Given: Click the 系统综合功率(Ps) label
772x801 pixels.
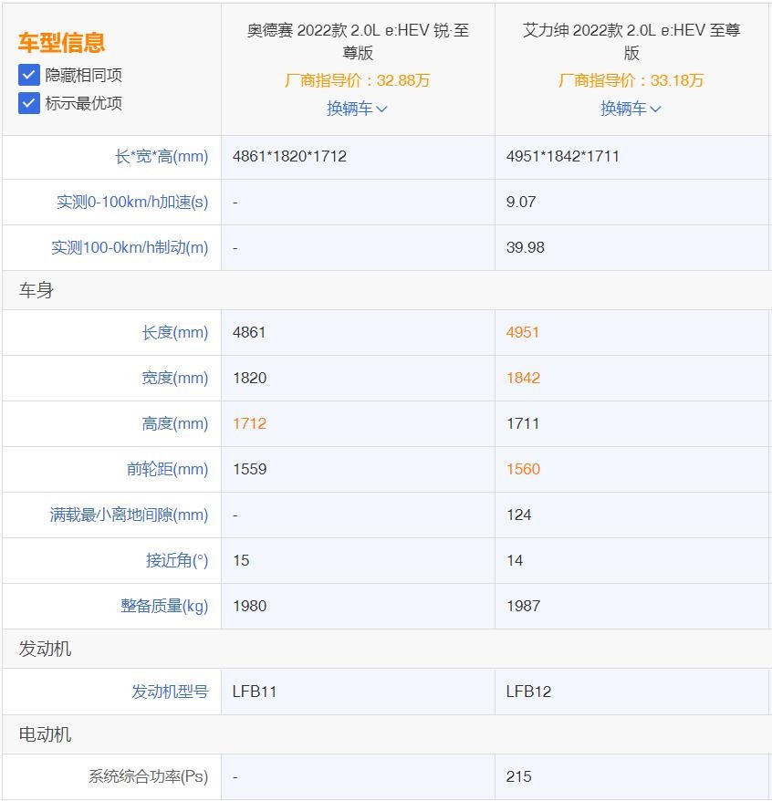Looking at the screenshot, I should [148, 776].
